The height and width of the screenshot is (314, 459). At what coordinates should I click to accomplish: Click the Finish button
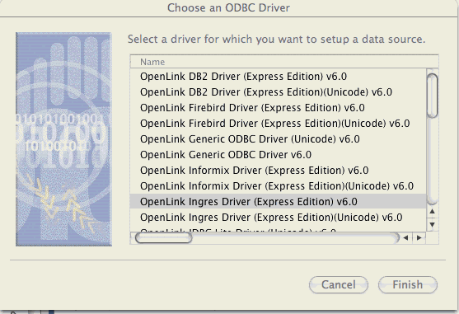click(408, 284)
